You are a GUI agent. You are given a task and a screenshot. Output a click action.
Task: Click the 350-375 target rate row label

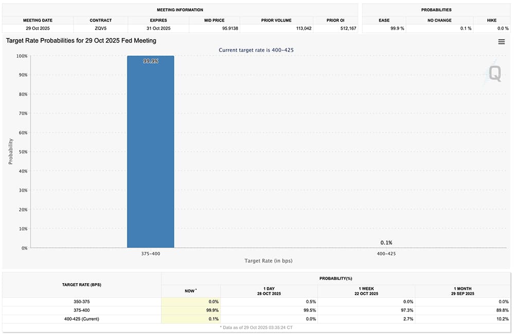(x=82, y=302)
